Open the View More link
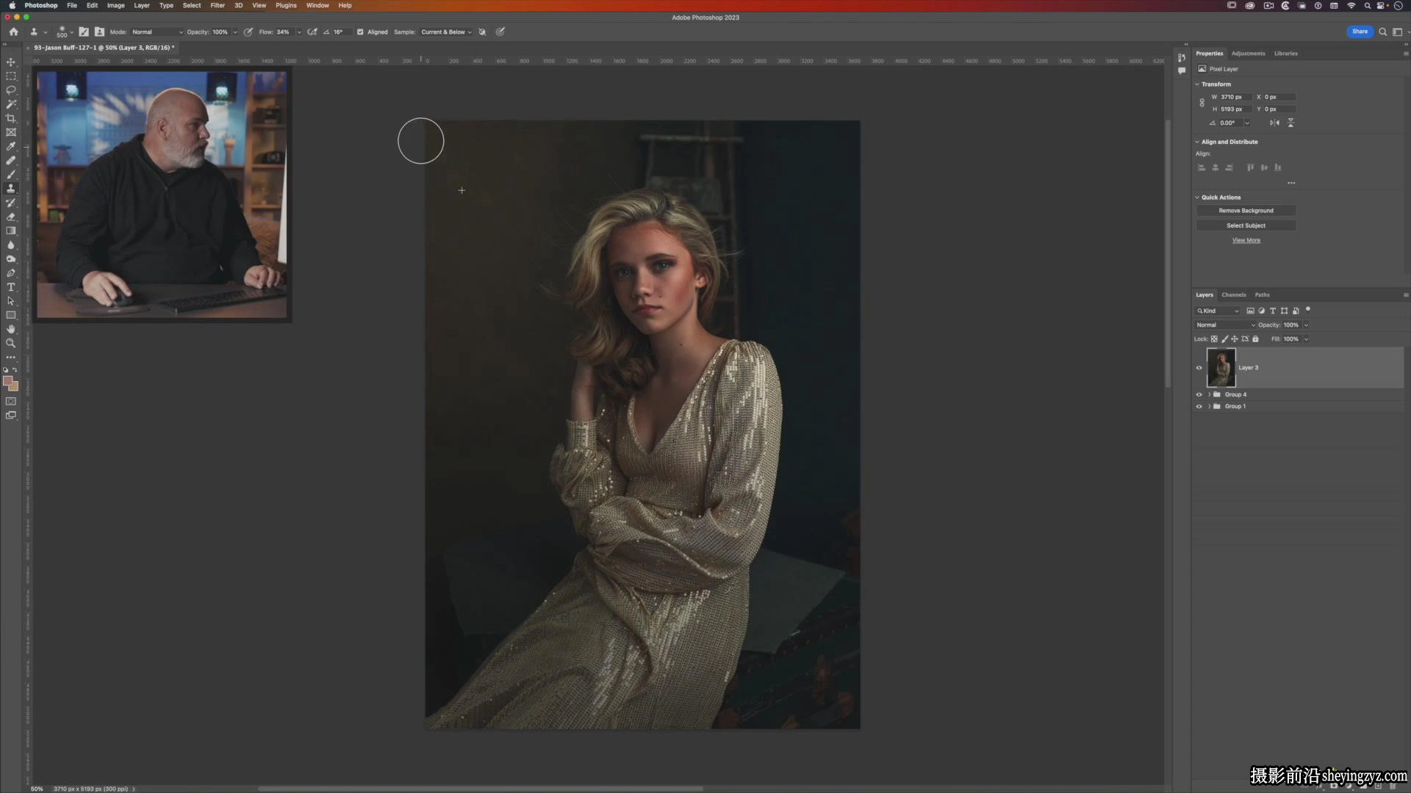Image resolution: width=1411 pixels, height=793 pixels. 1246,240
